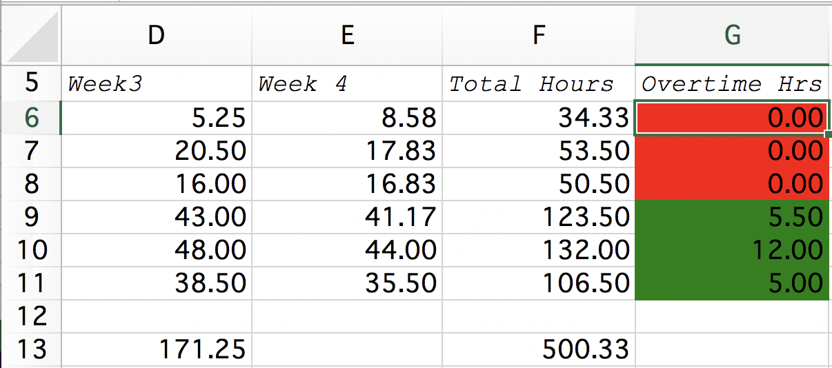
Task: Select cell containing 20.50
Action: pos(157,151)
